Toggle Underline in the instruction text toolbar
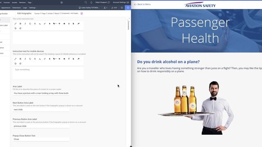Screen dimensions: 262x147 pyautogui.click(x=30, y=24)
